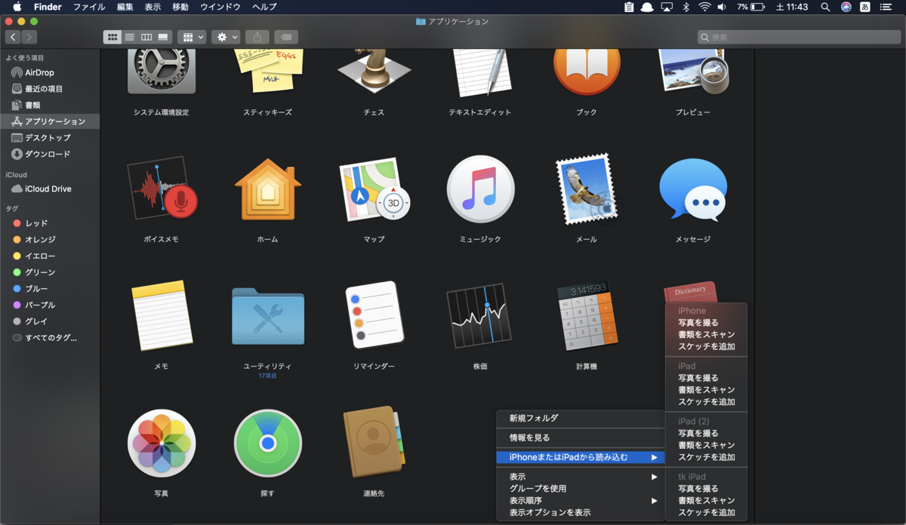Show すべてのタグ in the sidebar
Screen dimensions: 906x525
tap(50, 338)
